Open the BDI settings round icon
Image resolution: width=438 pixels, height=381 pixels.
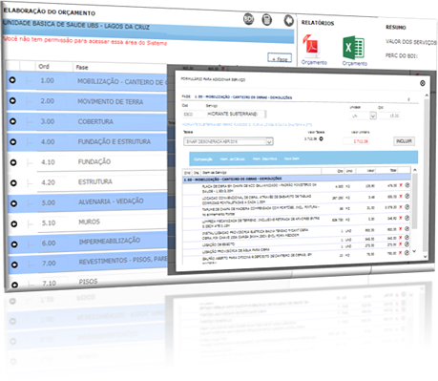tap(248, 19)
